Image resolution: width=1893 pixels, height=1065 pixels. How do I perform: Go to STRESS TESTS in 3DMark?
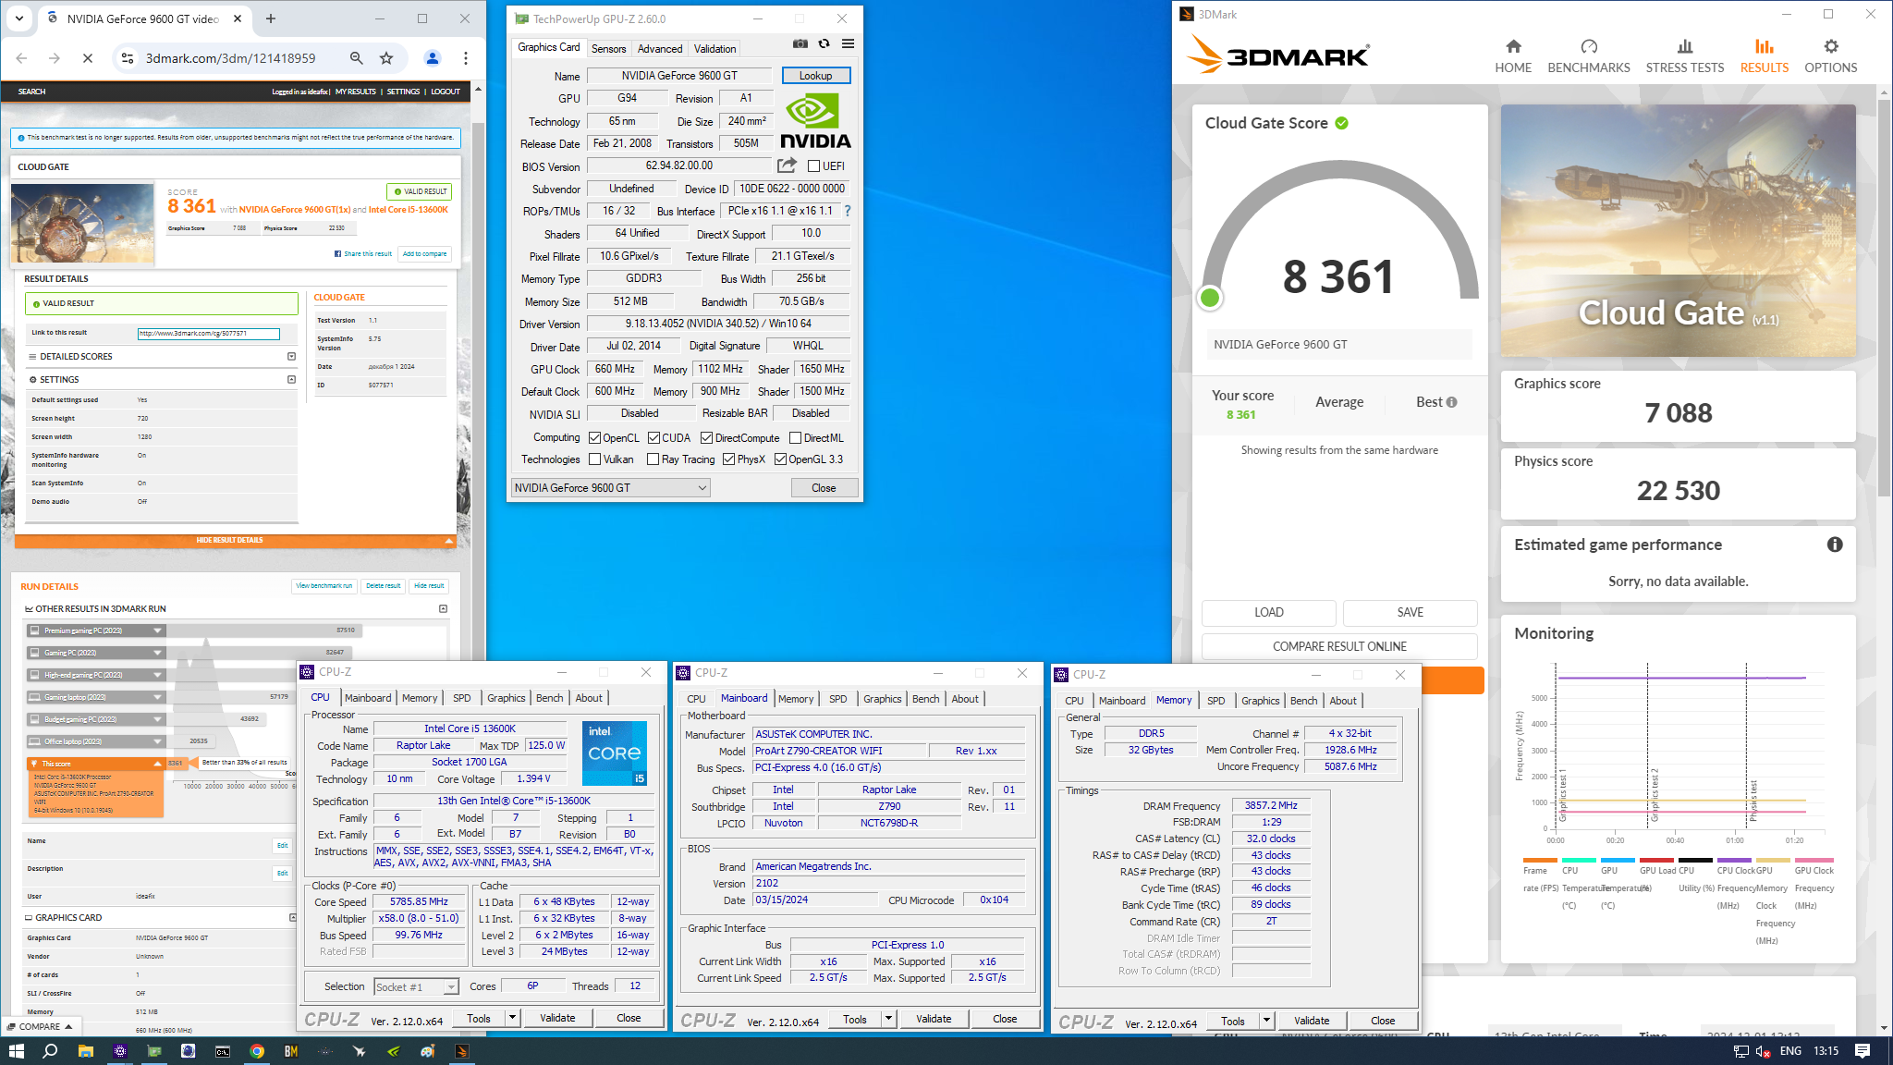(1685, 56)
